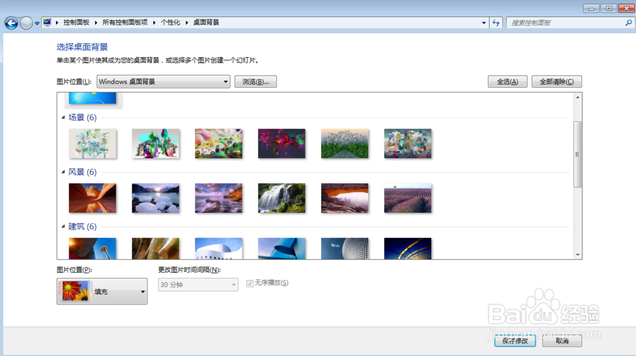Select the pale watercolor tree wallpaper in 场景

point(92,144)
